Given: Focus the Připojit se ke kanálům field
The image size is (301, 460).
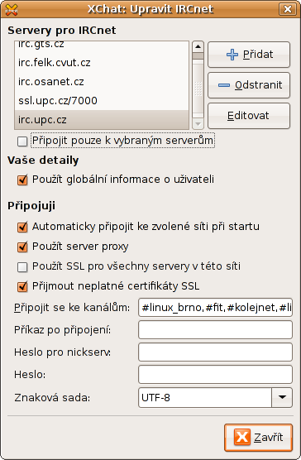Looking at the screenshot, I should click(215, 307).
